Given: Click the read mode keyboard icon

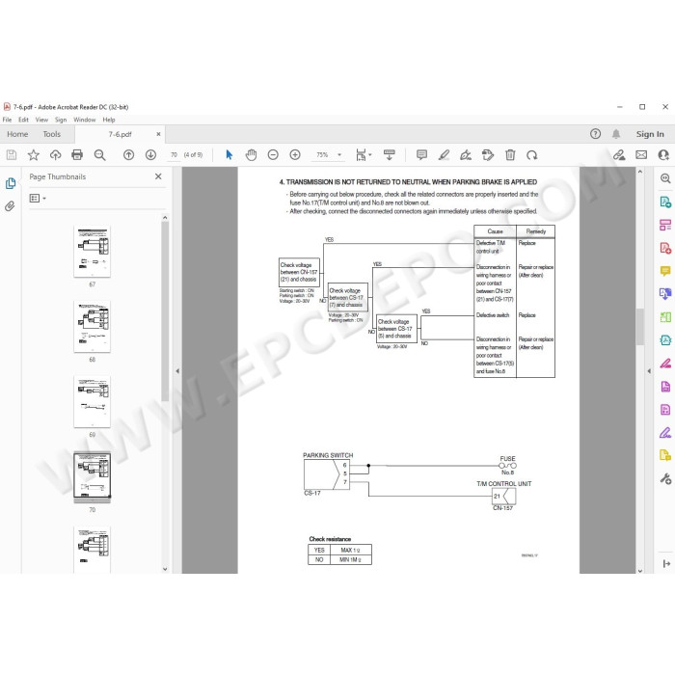Looking at the screenshot, I should point(390,155).
